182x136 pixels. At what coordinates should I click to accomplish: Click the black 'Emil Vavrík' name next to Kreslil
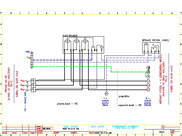click(47, 128)
